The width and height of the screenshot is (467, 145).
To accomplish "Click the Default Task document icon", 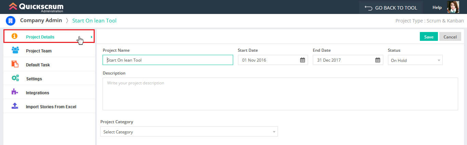I will tap(15, 64).
